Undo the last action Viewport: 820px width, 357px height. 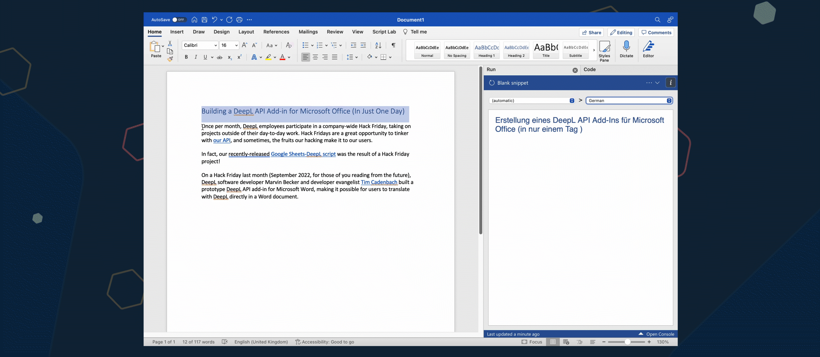(215, 20)
